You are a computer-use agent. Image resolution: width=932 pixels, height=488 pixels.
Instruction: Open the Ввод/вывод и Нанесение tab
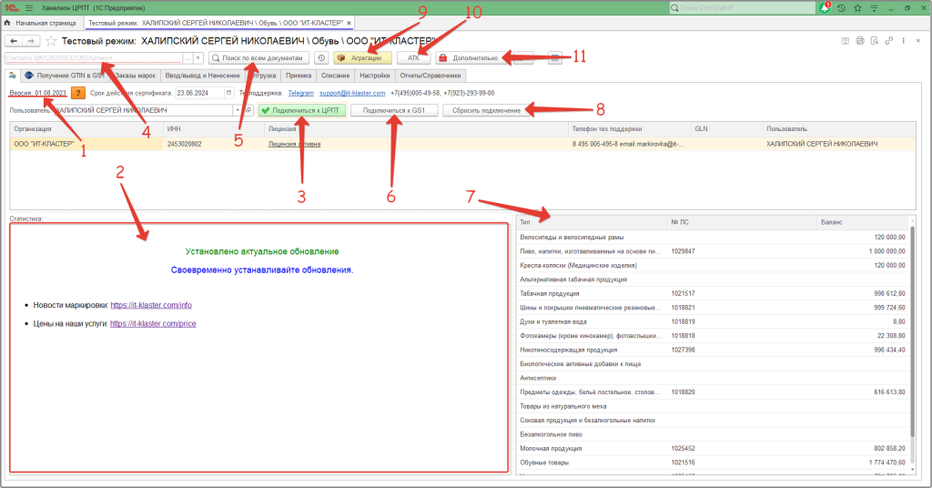point(203,76)
